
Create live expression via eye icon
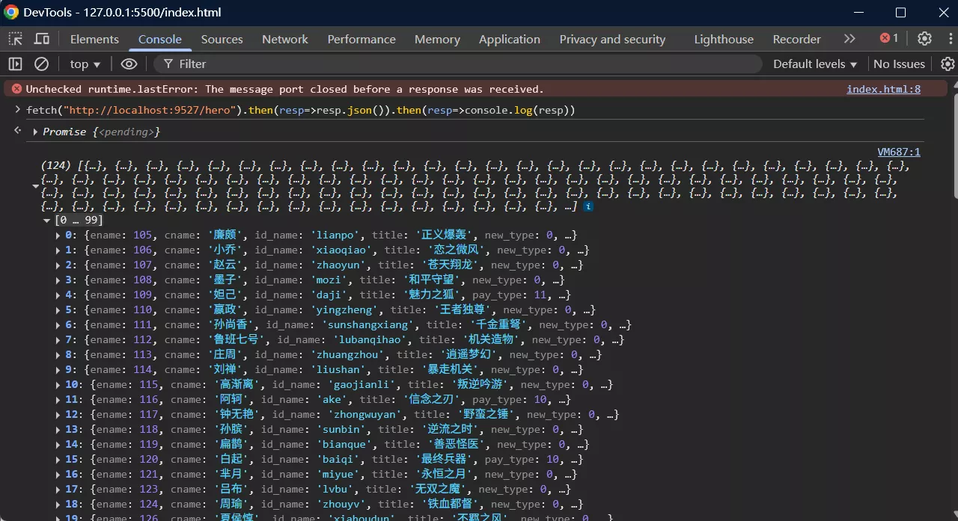129,64
